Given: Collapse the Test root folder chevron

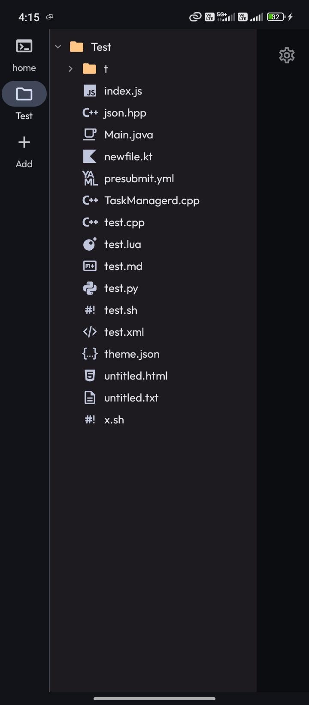Looking at the screenshot, I should click(58, 47).
